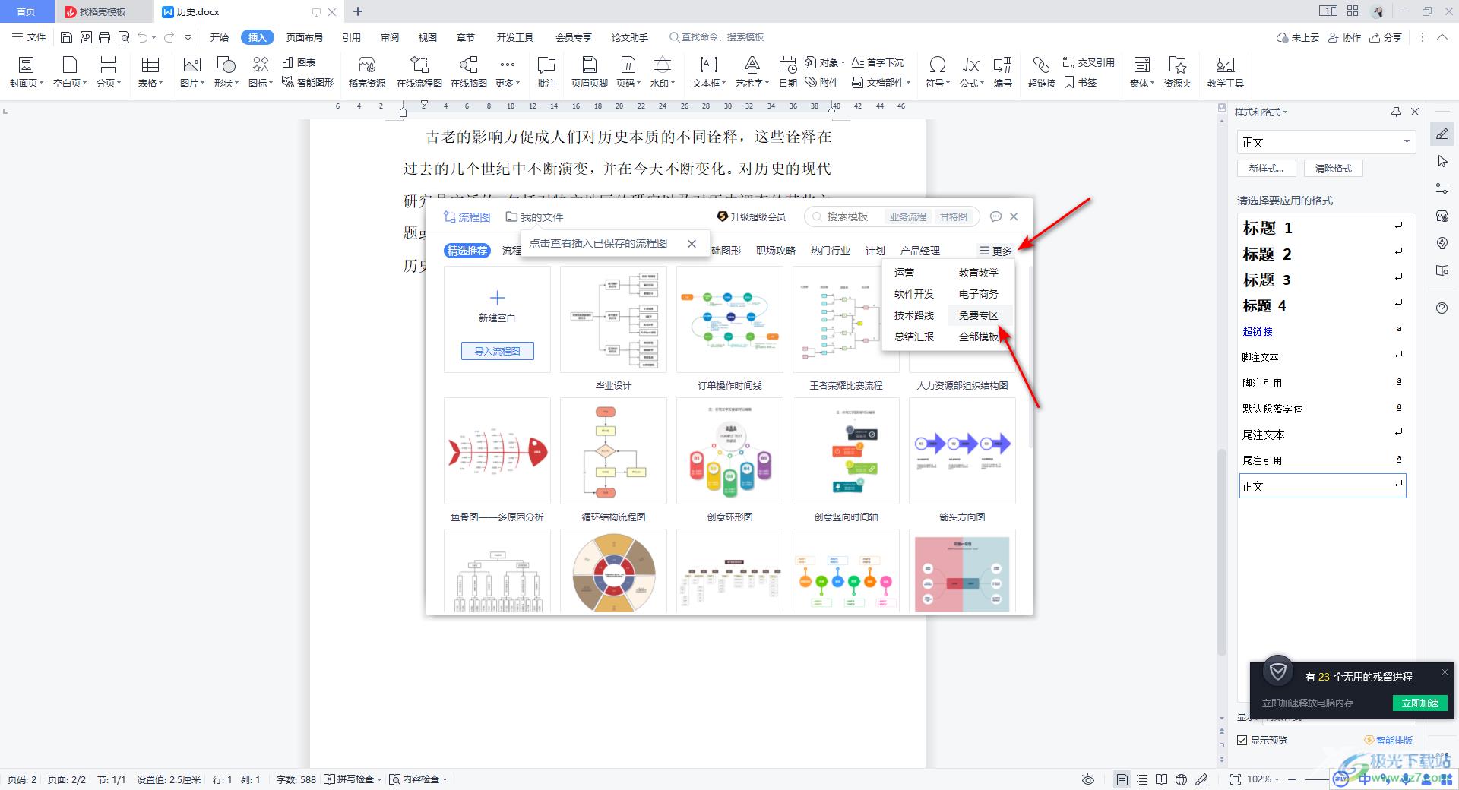Open 窗体 form controls dropdown
Screen dimensions: 1459x790
point(1141,72)
